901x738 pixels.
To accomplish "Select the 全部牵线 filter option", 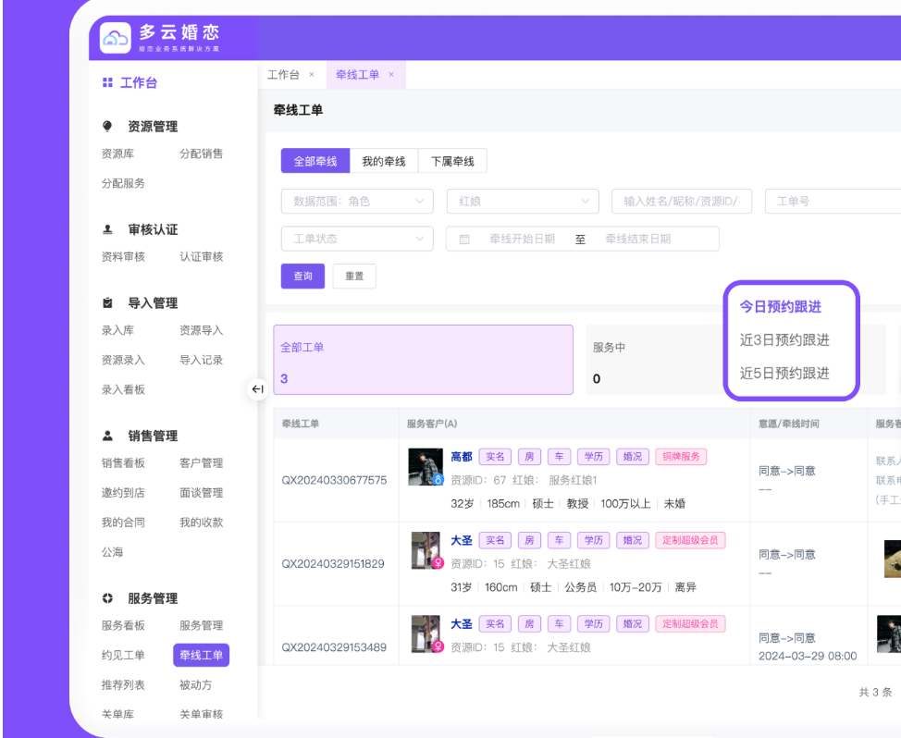I will [x=315, y=162].
